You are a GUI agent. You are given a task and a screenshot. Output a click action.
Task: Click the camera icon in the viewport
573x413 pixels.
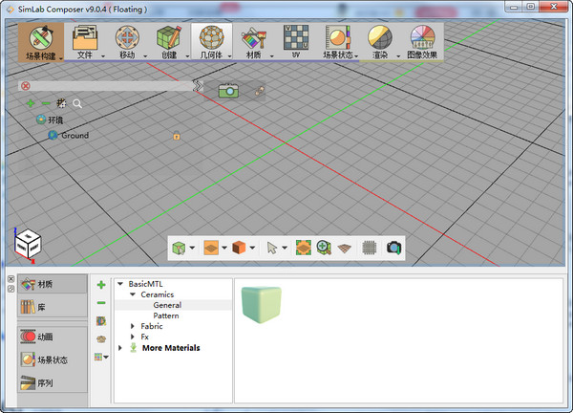click(x=227, y=90)
